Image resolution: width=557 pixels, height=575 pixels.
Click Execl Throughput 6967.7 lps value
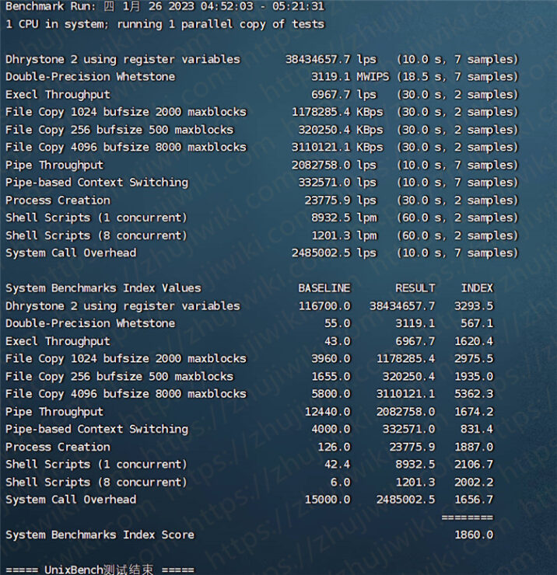(344, 94)
